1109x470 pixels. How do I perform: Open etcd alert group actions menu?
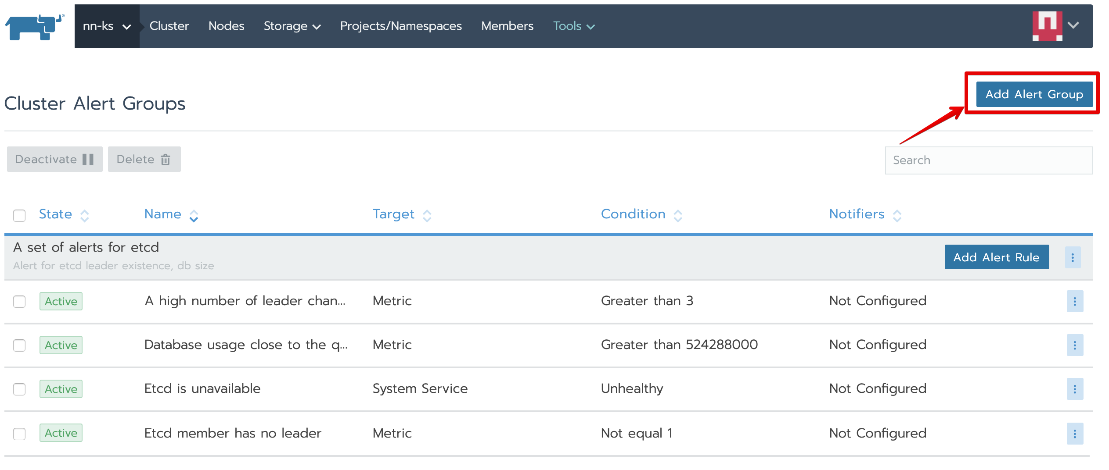click(x=1073, y=257)
